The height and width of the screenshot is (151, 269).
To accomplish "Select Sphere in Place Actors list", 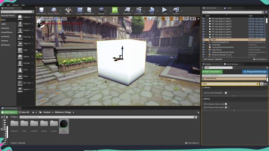I will pos(25,57).
